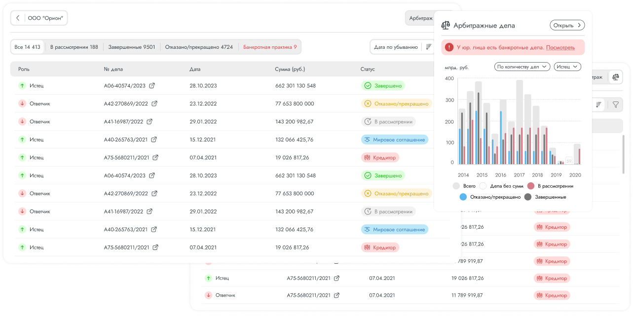Click the red exclamation alert icon
633x316 pixels.
(x=448, y=47)
